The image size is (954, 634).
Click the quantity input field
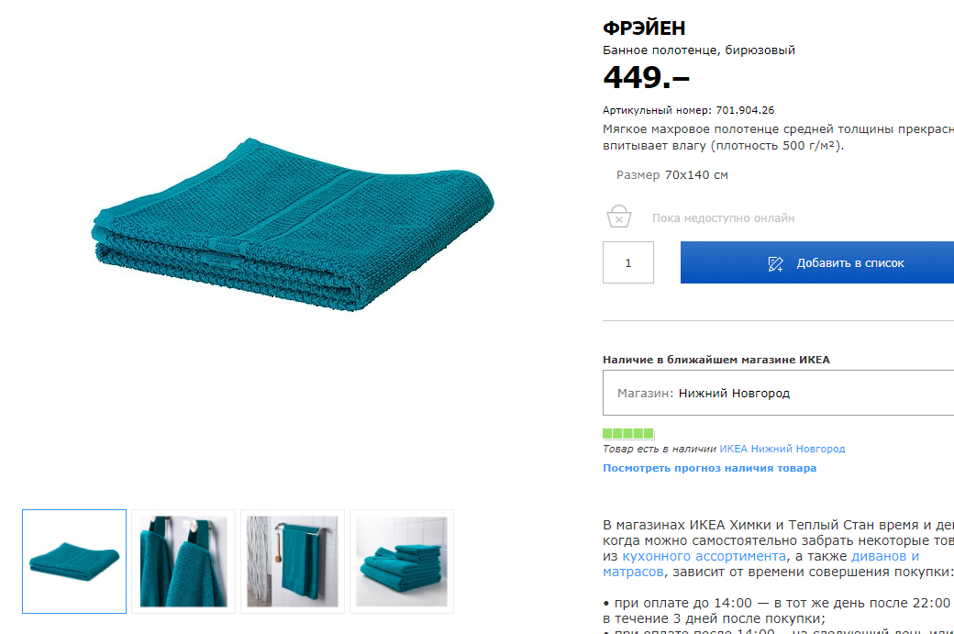point(627,262)
